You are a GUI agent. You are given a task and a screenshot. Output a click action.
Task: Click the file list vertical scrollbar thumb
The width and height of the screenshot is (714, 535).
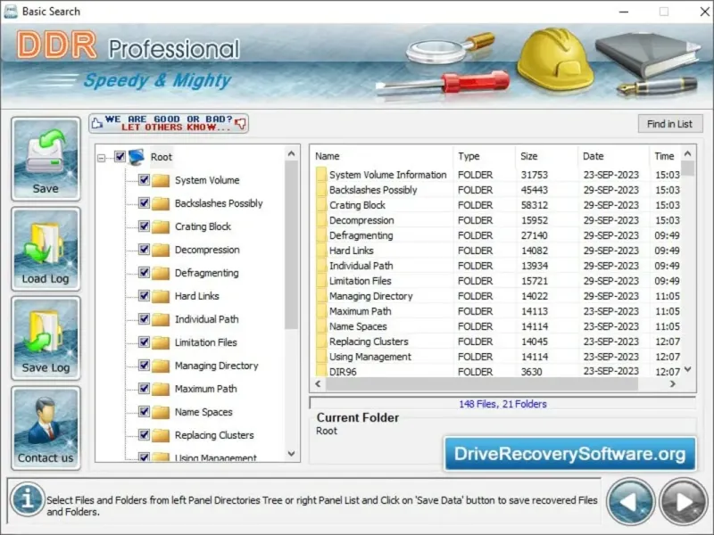(x=687, y=168)
